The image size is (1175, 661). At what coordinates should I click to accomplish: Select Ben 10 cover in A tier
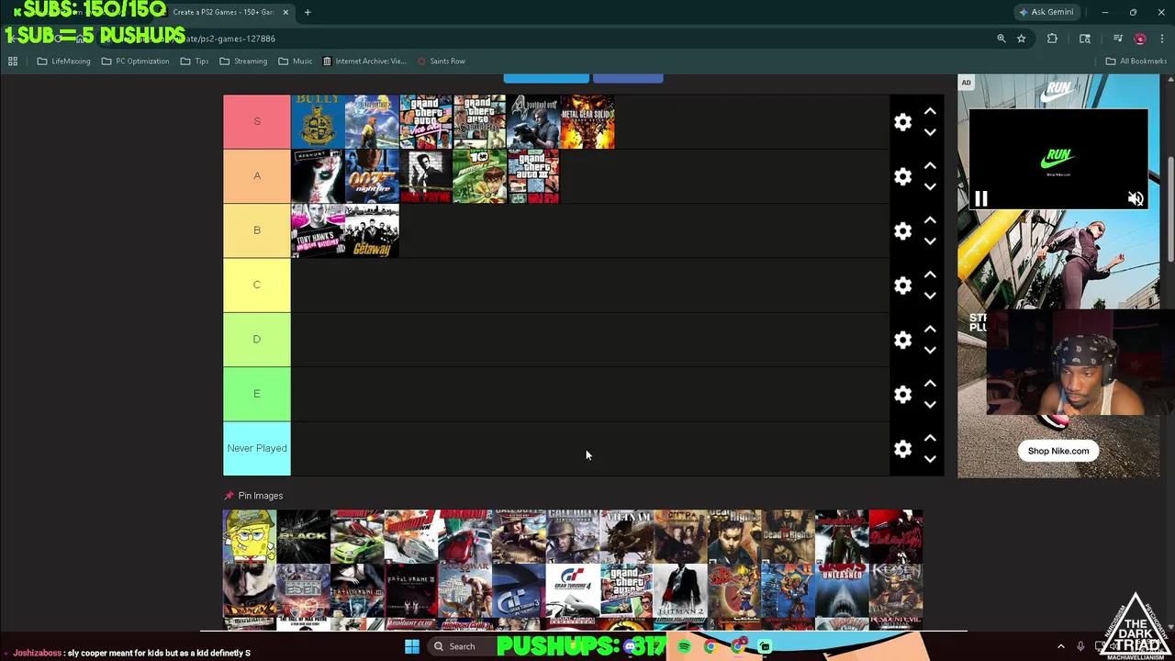(x=479, y=175)
